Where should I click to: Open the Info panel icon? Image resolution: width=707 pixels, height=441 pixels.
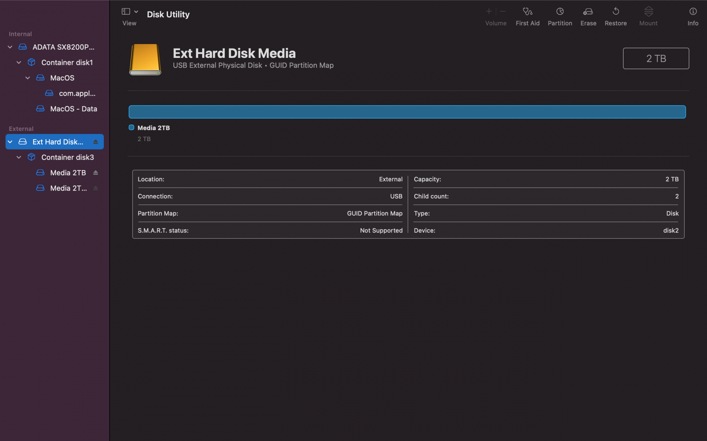tap(693, 11)
